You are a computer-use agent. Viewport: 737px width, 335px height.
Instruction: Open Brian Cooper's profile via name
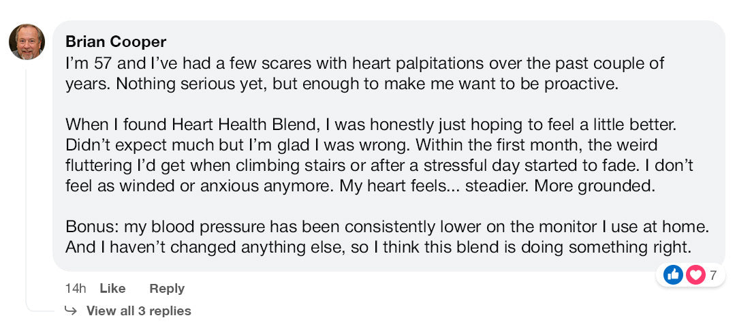pyautogui.click(x=115, y=42)
